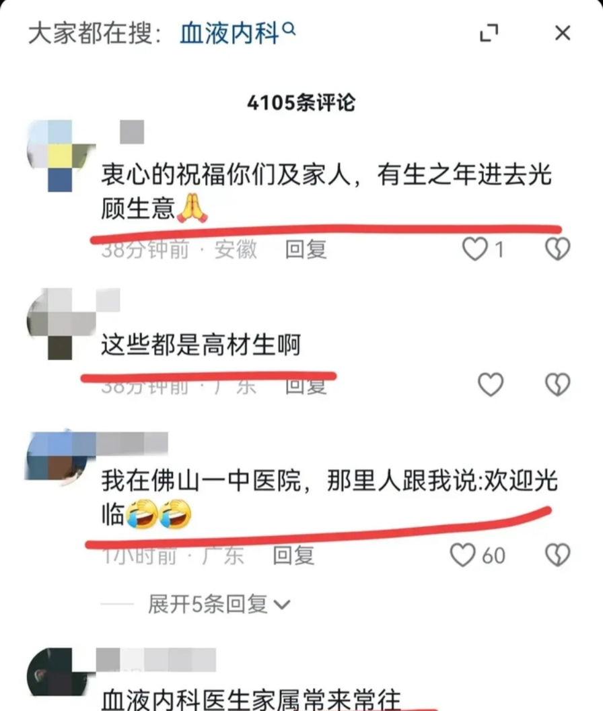Reply to the Anhui comment
603x711 pixels.
(x=306, y=249)
